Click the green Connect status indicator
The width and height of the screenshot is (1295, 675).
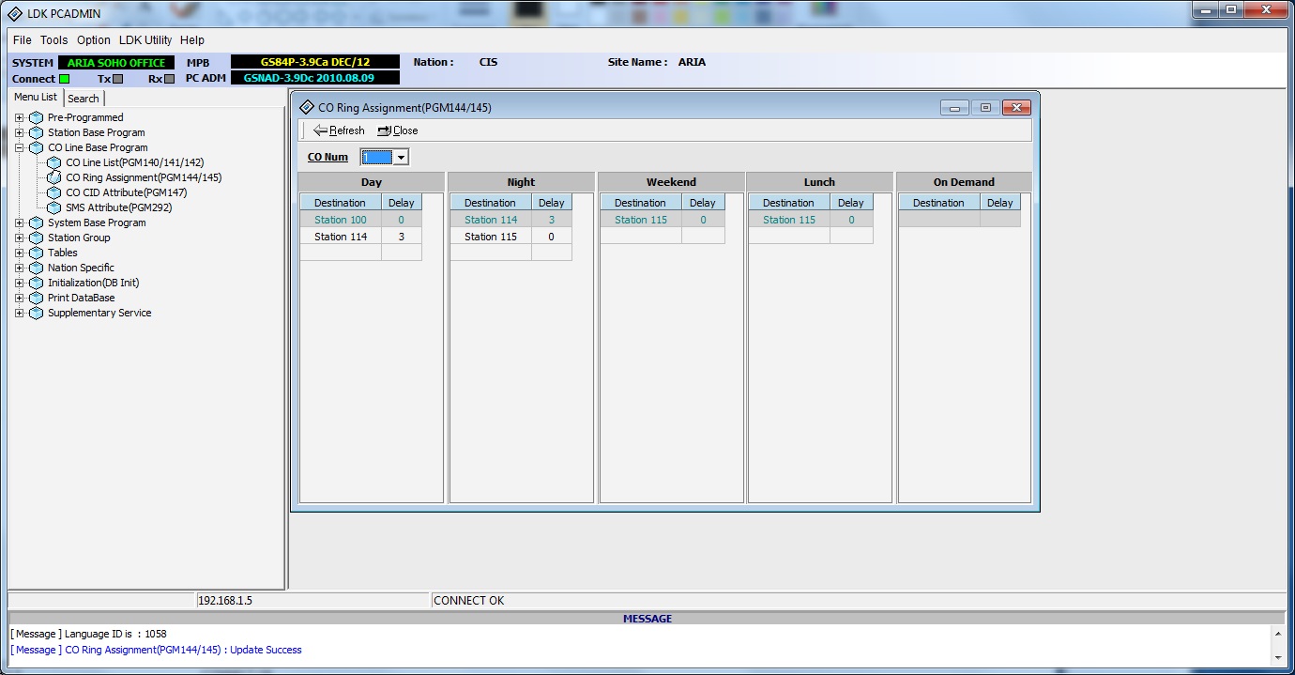pos(64,79)
